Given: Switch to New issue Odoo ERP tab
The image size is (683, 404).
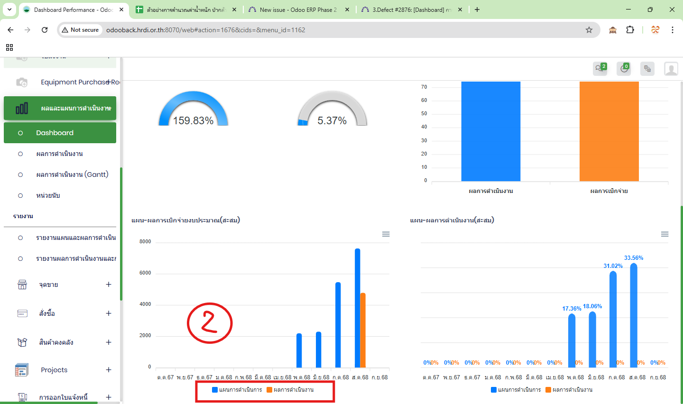Looking at the screenshot, I should pos(298,9).
